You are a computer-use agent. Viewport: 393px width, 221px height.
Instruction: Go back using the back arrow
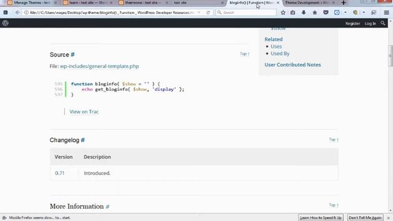17,12
